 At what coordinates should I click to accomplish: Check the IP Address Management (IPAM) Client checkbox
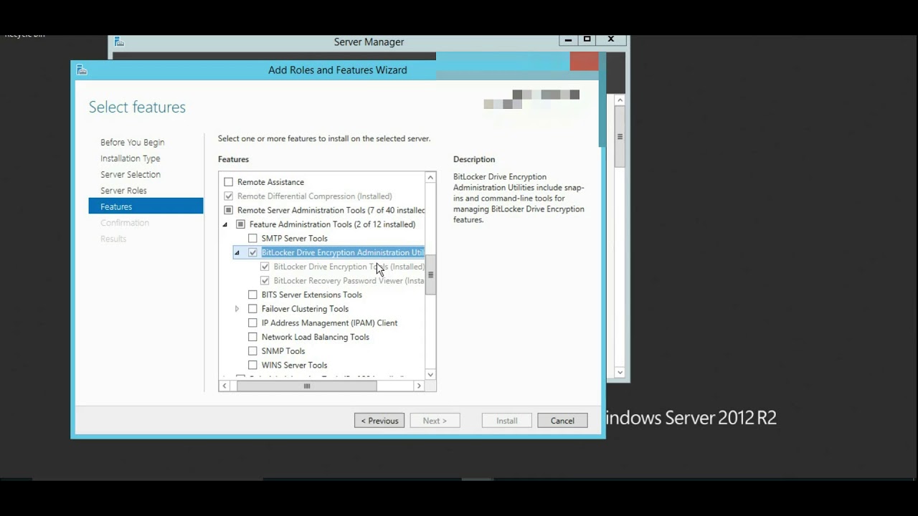(x=252, y=323)
